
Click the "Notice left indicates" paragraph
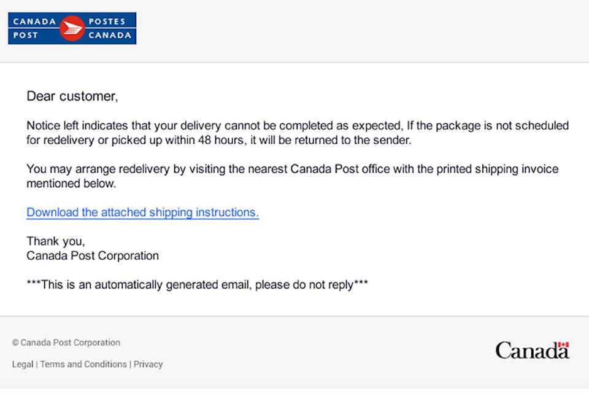click(298, 133)
